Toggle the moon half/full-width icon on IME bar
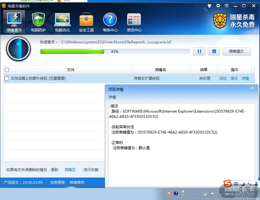This screenshot has height=200, width=260. (243, 184)
